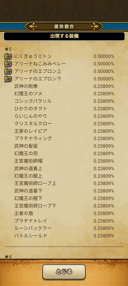This screenshot has width=128, height=286.
Task: Select the 幻魔王のツメ entry
Action: pos(64,94)
